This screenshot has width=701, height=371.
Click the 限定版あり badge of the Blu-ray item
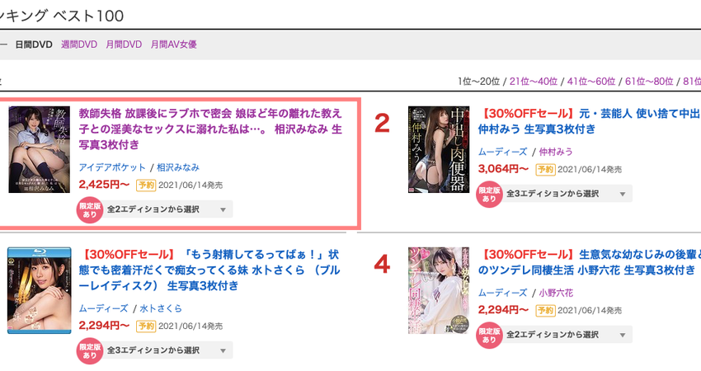click(x=90, y=351)
